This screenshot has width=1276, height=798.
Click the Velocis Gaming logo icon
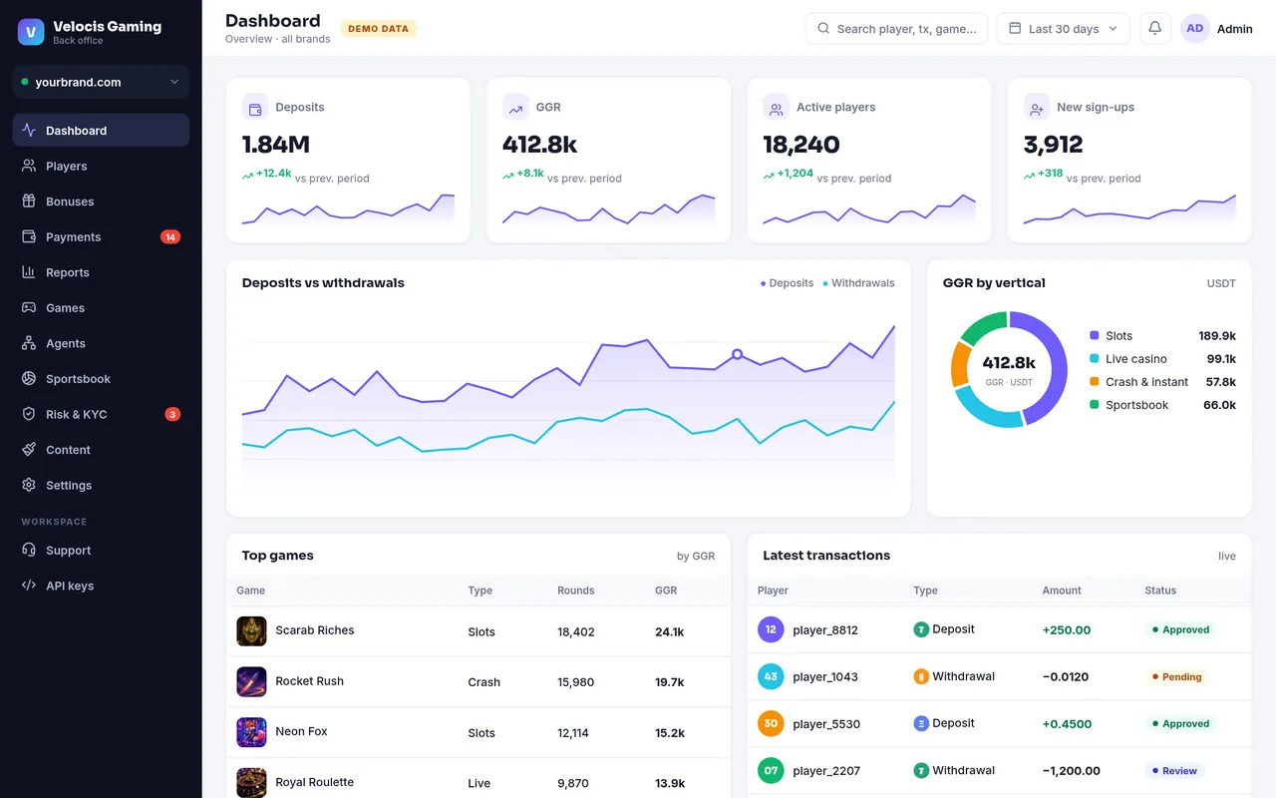pos(31,32)
